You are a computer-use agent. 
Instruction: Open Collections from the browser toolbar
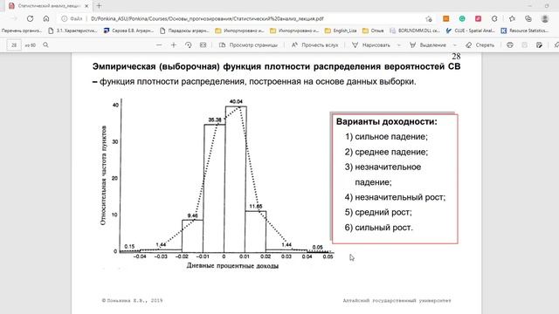click(528, 18)
